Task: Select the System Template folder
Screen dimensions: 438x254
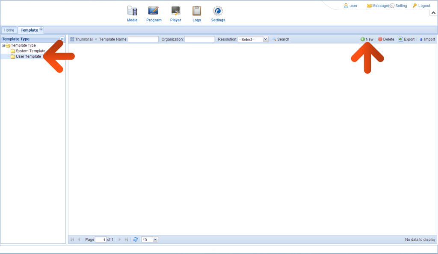Action: tap(30, 51)
